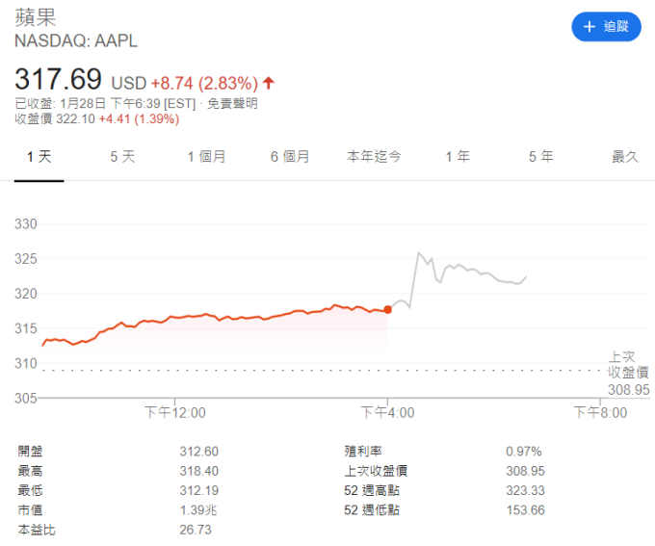This screenshot has height=546, width=655.
Task: Click the 52 週高點 label
Action: tap(372, 490)
